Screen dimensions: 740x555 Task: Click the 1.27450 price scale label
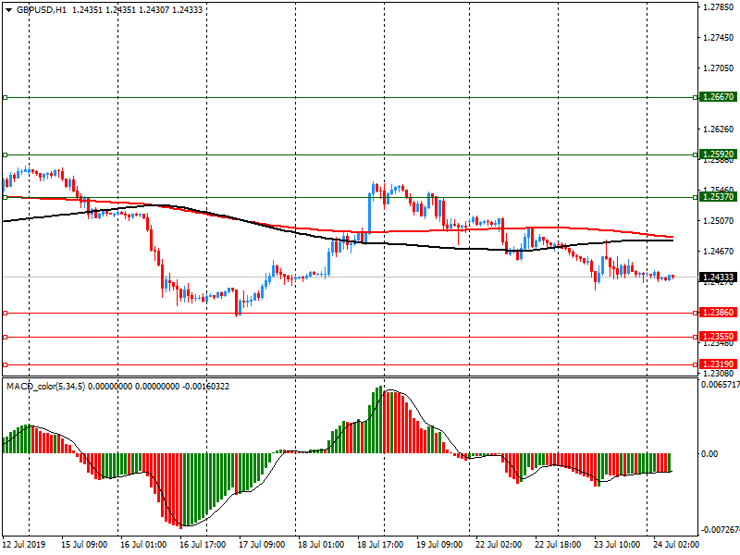click(719, 38)
